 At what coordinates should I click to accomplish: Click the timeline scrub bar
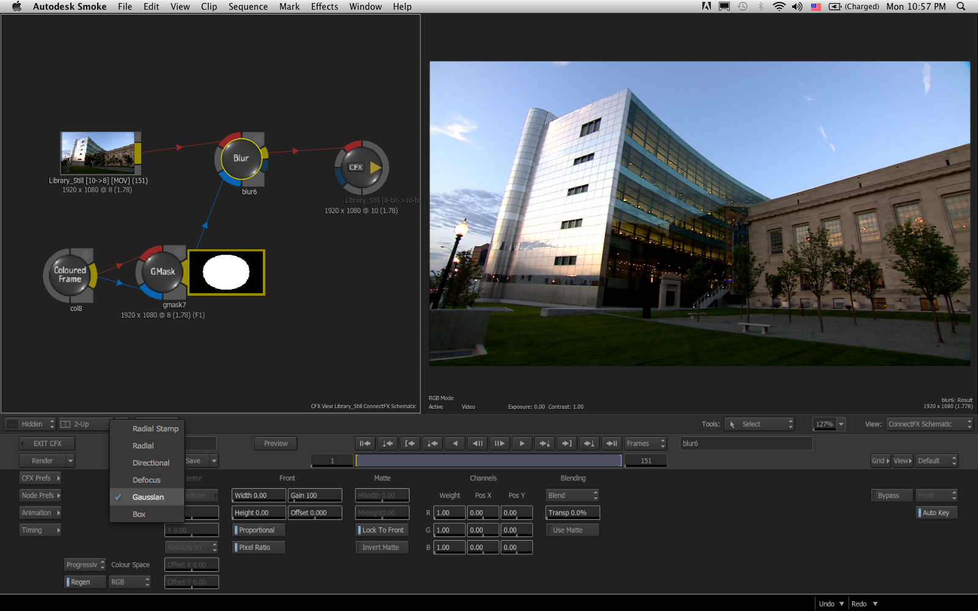[x=488, y=461]
